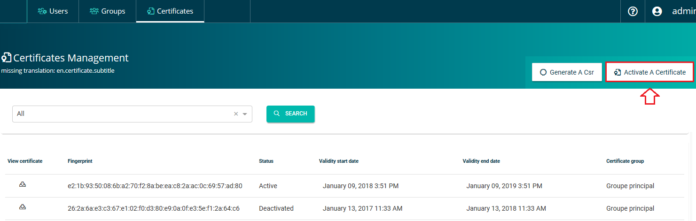Download the active certificate ending ad:80
Screen dimensions: 696x221
[x=22, y=185]
